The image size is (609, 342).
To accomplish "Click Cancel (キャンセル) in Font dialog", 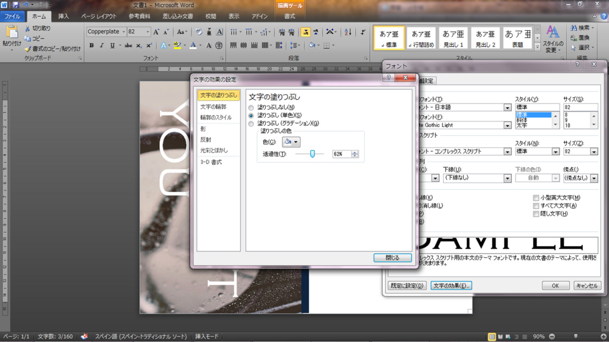I will tap(587, 286).
